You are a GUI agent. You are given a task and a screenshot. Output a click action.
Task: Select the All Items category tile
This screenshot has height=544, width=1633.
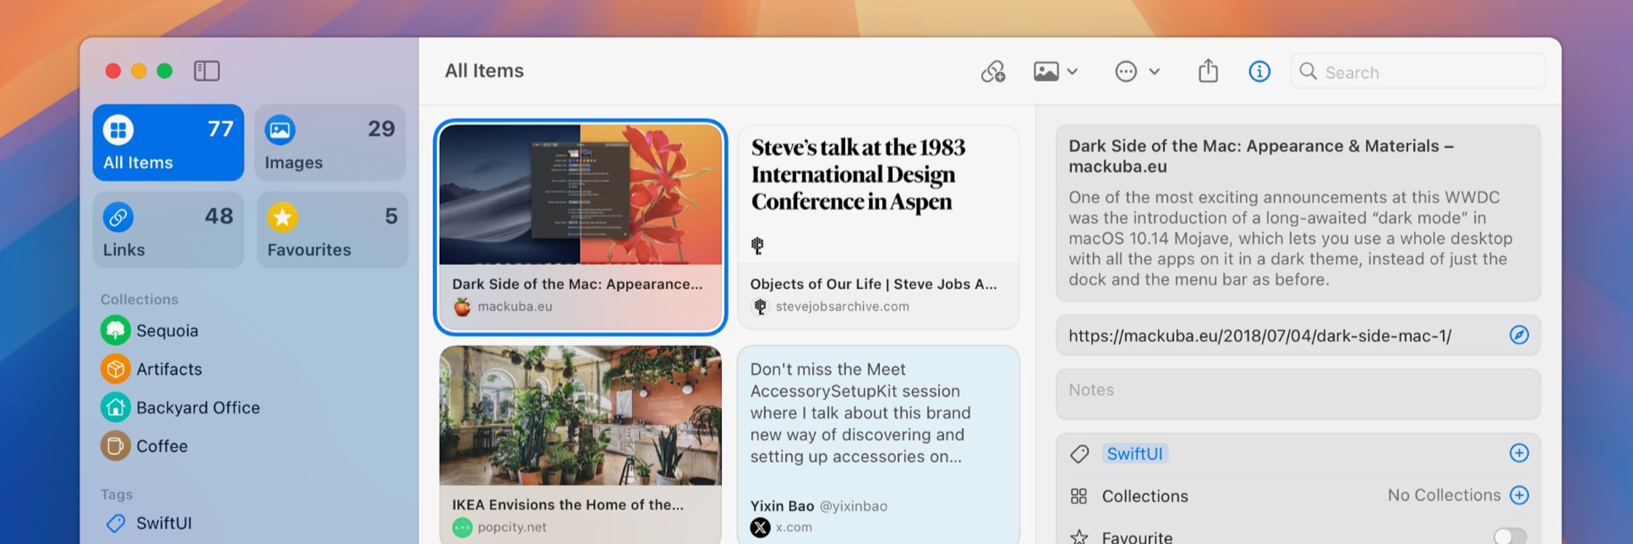(168, 143)
